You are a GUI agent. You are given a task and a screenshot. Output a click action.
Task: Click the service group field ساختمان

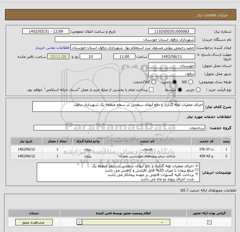[119, 128]
